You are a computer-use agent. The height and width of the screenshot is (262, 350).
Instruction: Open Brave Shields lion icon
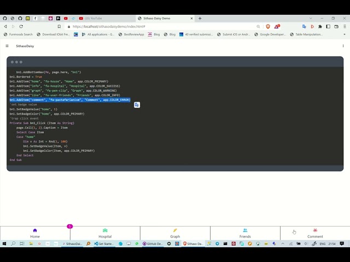(x=268, y=27)
